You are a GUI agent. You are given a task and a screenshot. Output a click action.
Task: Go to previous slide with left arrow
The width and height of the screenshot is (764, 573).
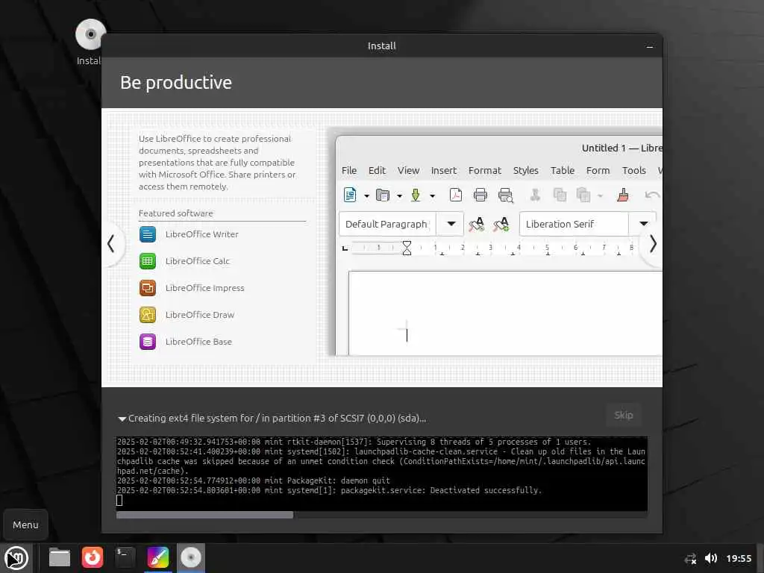(x=111, y=244)
